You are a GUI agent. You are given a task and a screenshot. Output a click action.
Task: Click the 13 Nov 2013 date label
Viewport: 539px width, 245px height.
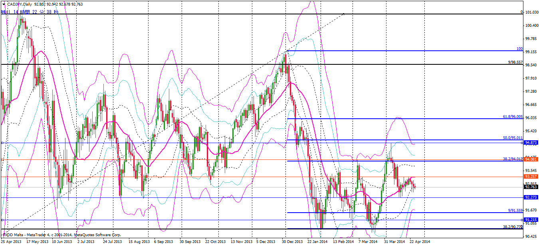241,242
